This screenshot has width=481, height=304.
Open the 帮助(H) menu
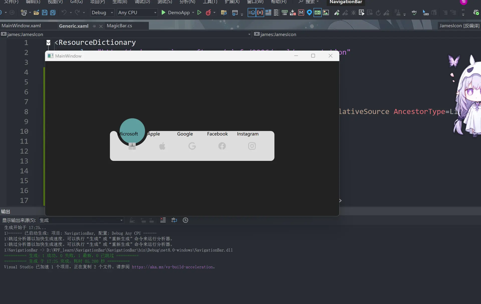tap(279, 2)
